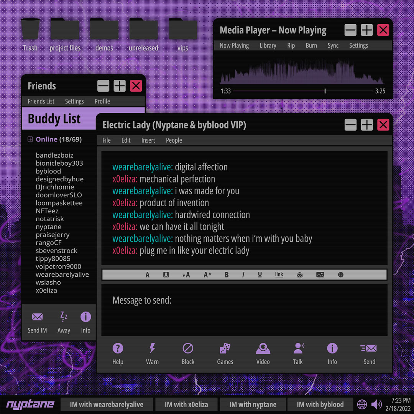Open taskbar IM with byblood
Image resolution: width=414 pixels, height=414 pixels.
coord(320,404)
